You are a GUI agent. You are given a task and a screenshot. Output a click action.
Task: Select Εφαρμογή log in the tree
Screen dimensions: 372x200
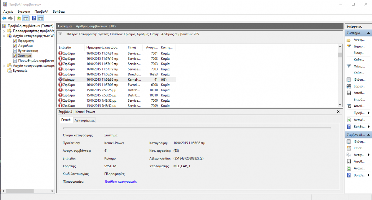[x=26, y=41]
